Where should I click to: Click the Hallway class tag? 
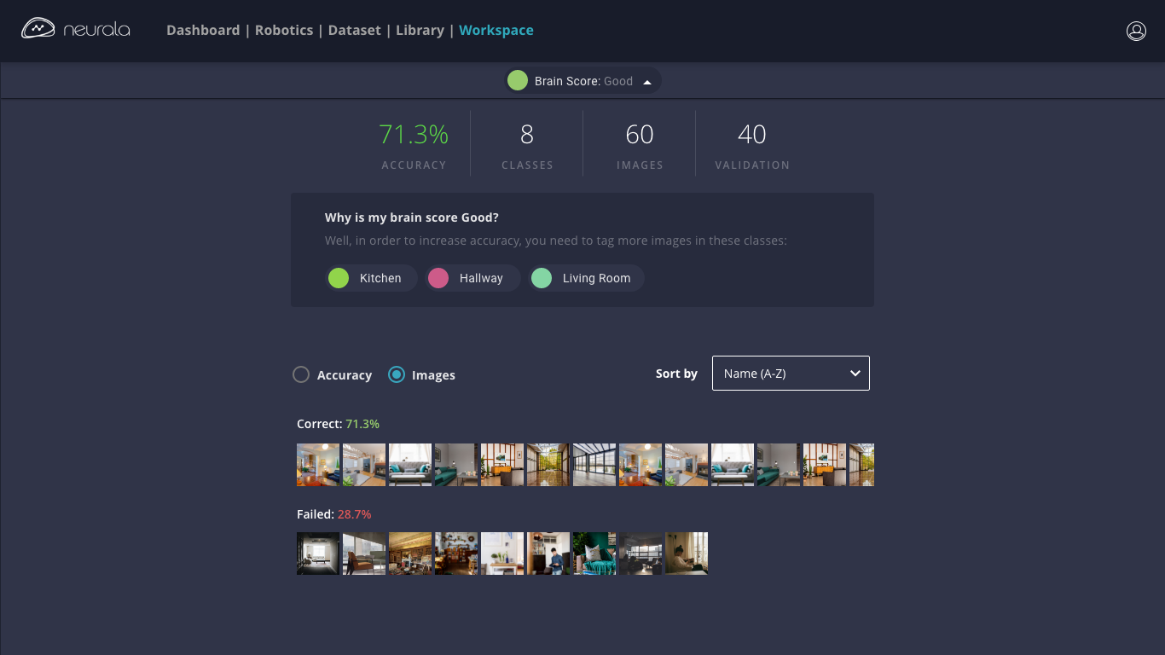(472, 278)
